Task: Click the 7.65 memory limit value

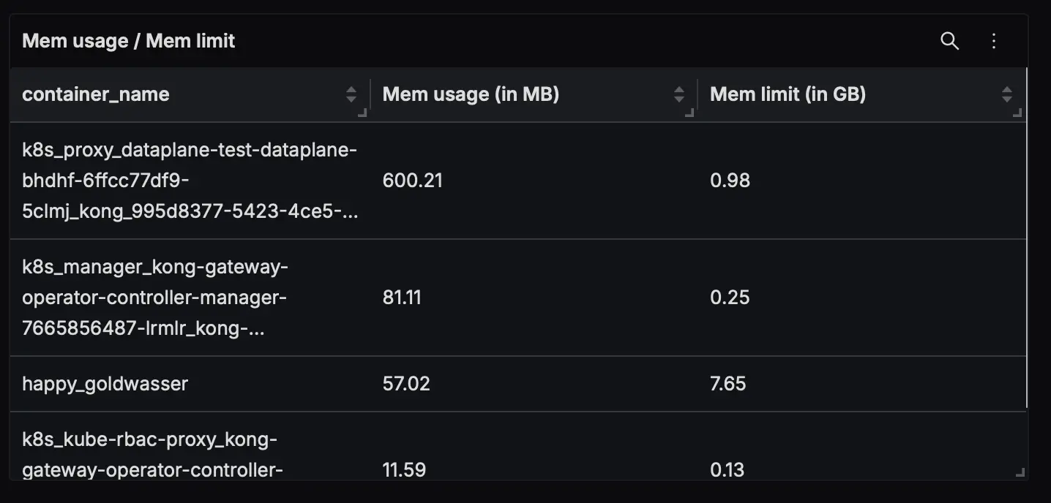Action: point(728,384)
